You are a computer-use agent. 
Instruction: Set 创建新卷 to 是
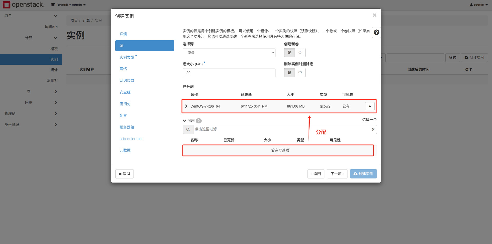click(x=289, y=53)
